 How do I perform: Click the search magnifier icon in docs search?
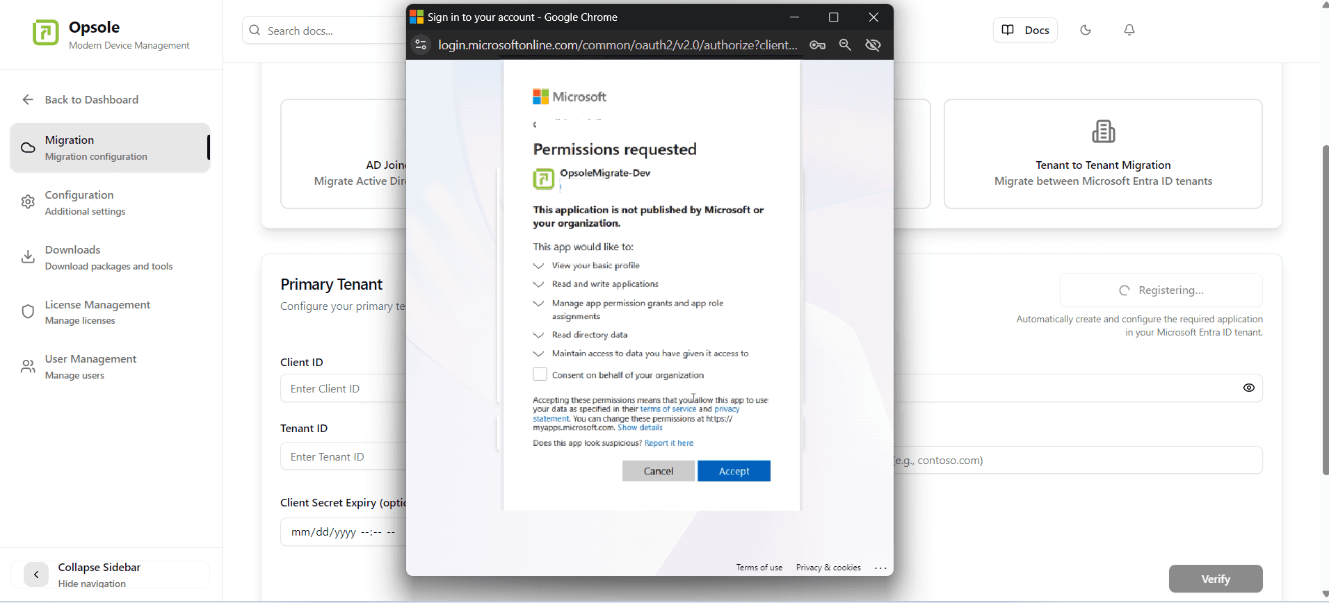(x=255, y=31)
